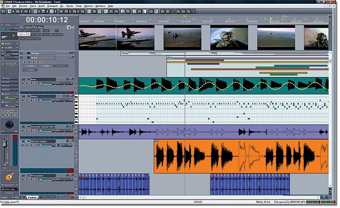This screenshot has height=208, width=340.
Task: Maximize the Electric Guitar track strip
Action: pyautogui.click(x=73, y=141)
